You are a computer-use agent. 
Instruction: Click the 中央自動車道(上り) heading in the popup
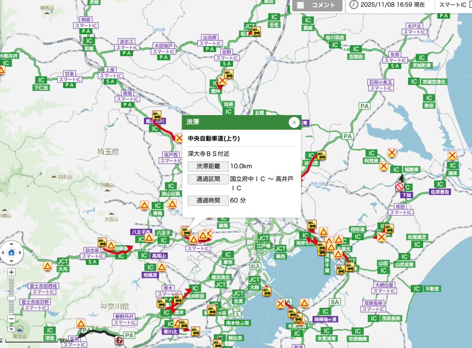(214, 138)
